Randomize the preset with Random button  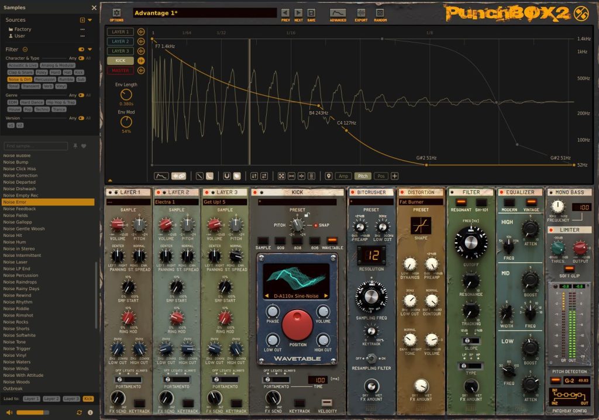point(380,13)
